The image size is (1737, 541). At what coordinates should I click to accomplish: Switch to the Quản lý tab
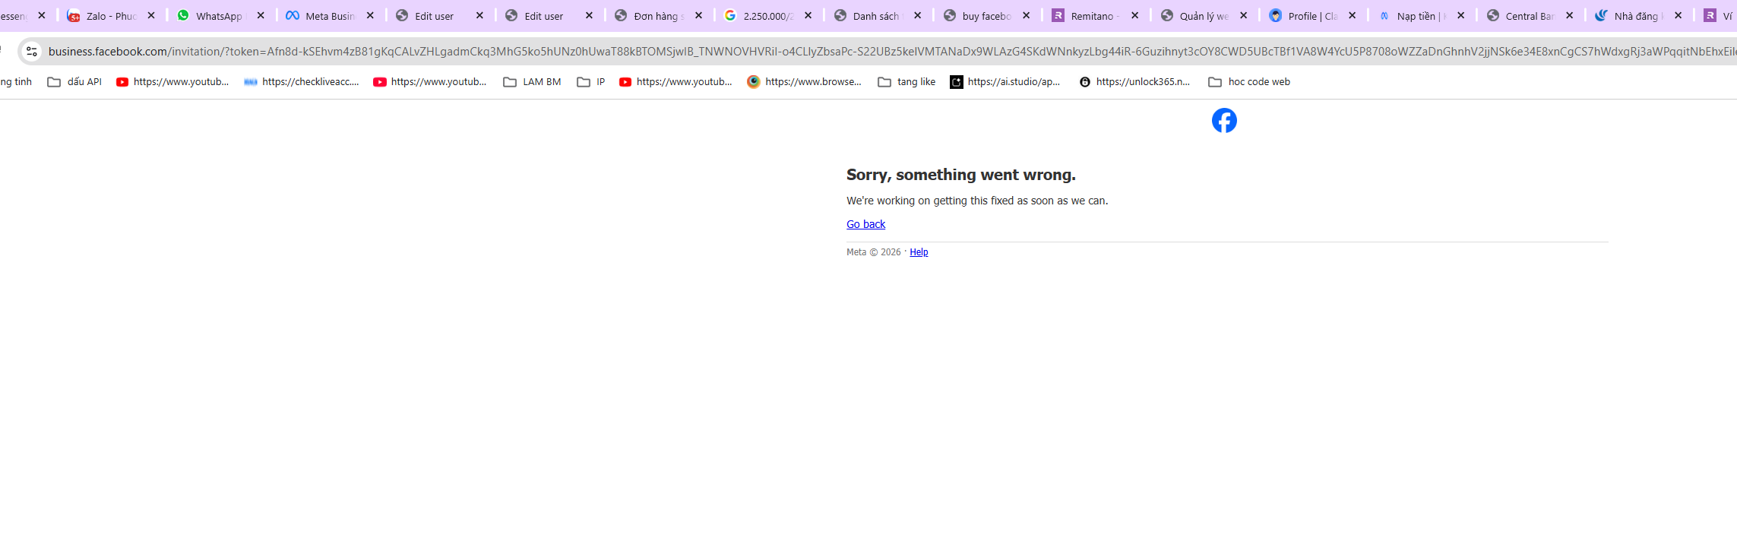pos(1205,15)
